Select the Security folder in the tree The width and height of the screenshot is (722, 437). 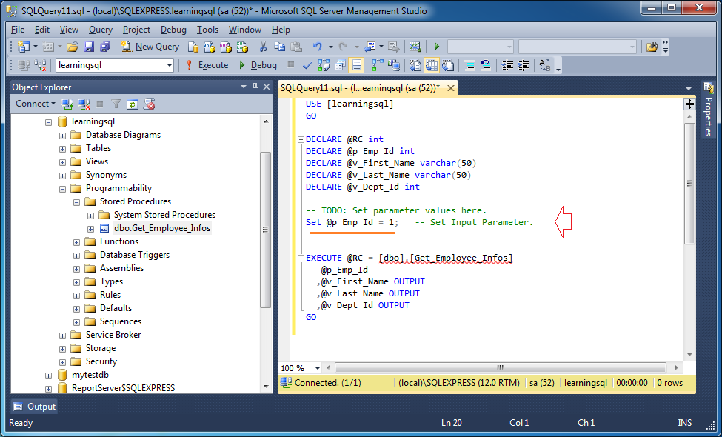tap(101, 361)
